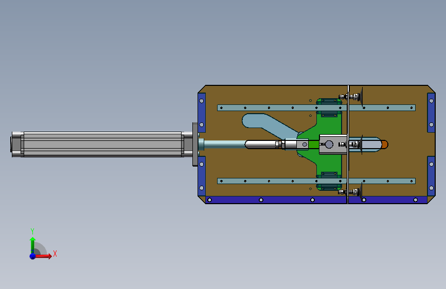Select the upper-left blue corner bracket

pos(202,113)
